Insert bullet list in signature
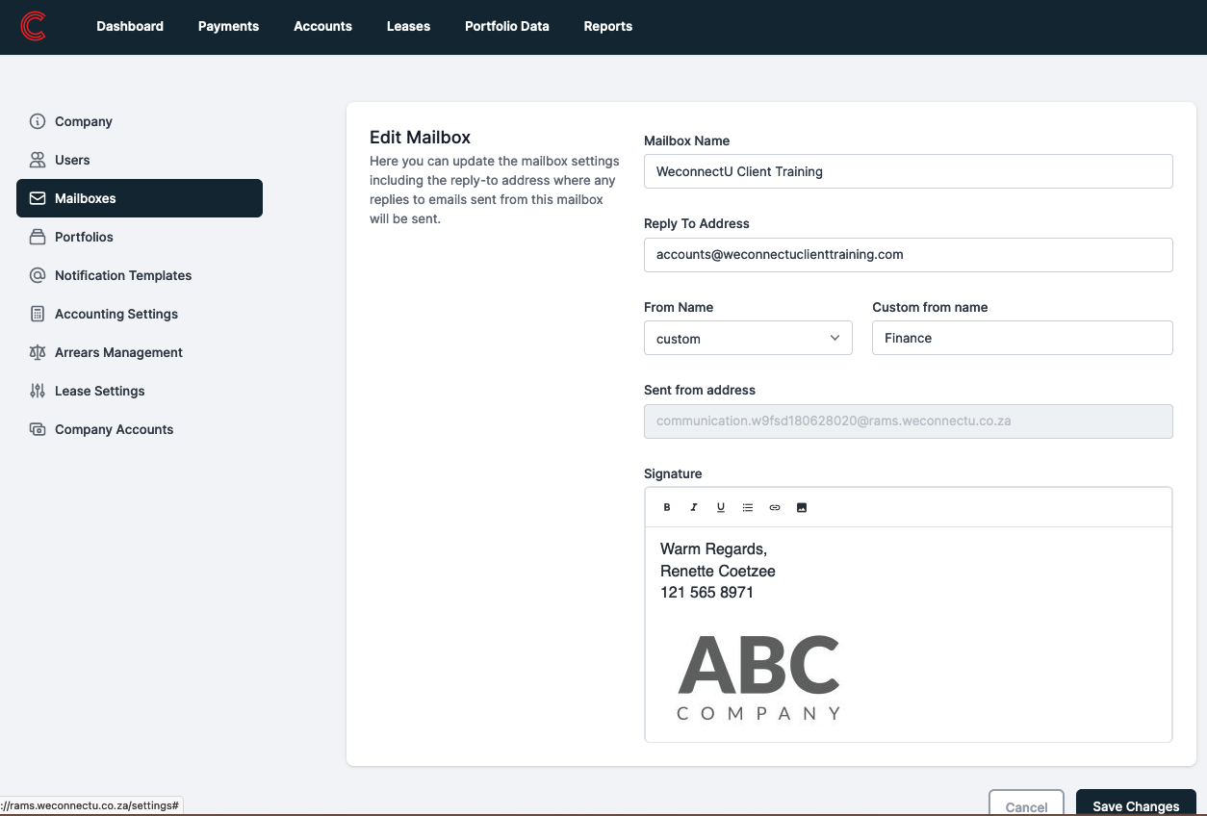This screenshot has width=1207, height=816. (x=748, y=507)
